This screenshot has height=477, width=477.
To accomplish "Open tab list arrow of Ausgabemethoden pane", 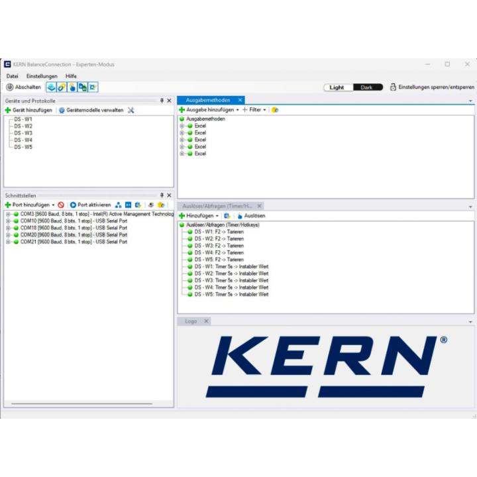I will pyautogui.click(x=470, y=101).
